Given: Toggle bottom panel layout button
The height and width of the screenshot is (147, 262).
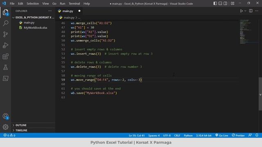Looking at the screenshot, I should pyautogui.click(x=220, y=4).
